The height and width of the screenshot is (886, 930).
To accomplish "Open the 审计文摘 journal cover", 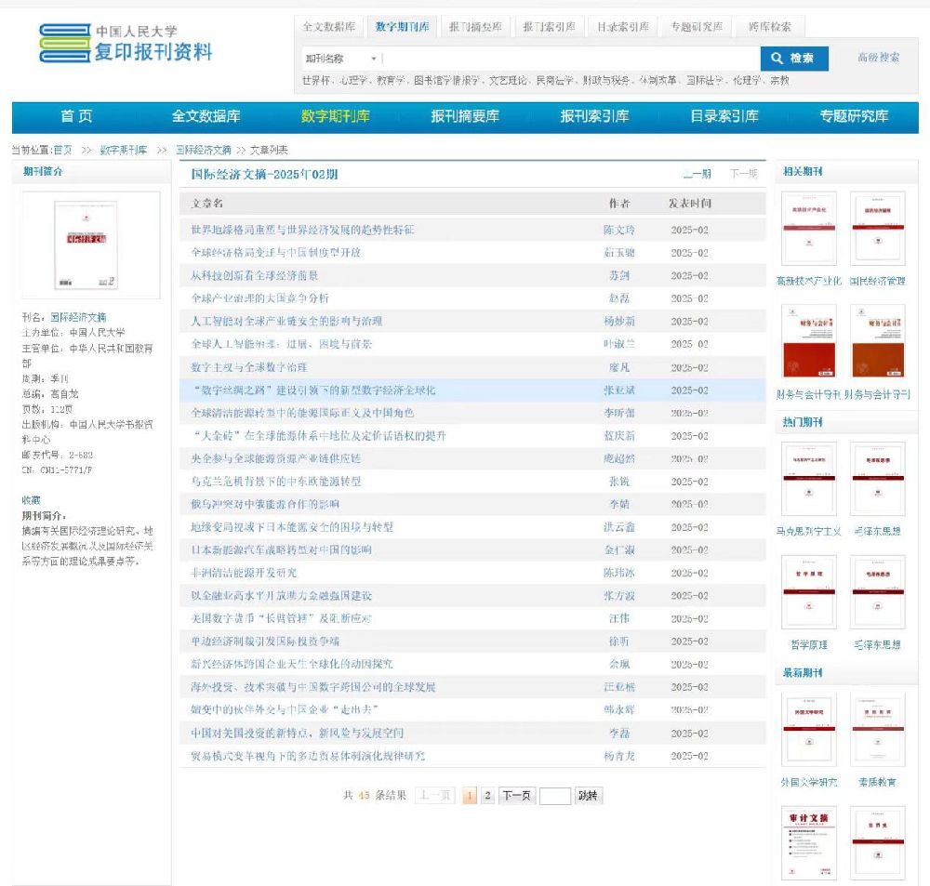I will pos(808,842).
